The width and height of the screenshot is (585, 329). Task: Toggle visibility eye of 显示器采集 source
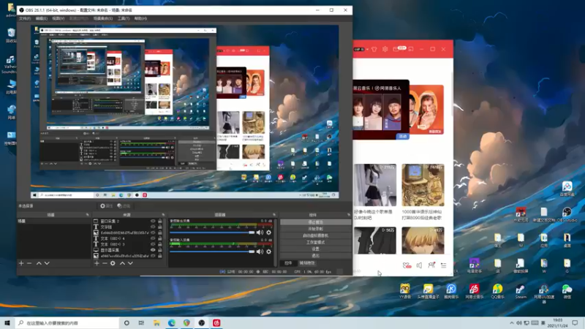(153, 250)
